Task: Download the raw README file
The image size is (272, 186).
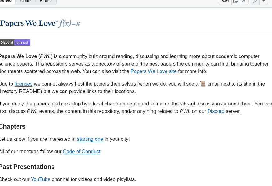Action: [x=244, y=2]
